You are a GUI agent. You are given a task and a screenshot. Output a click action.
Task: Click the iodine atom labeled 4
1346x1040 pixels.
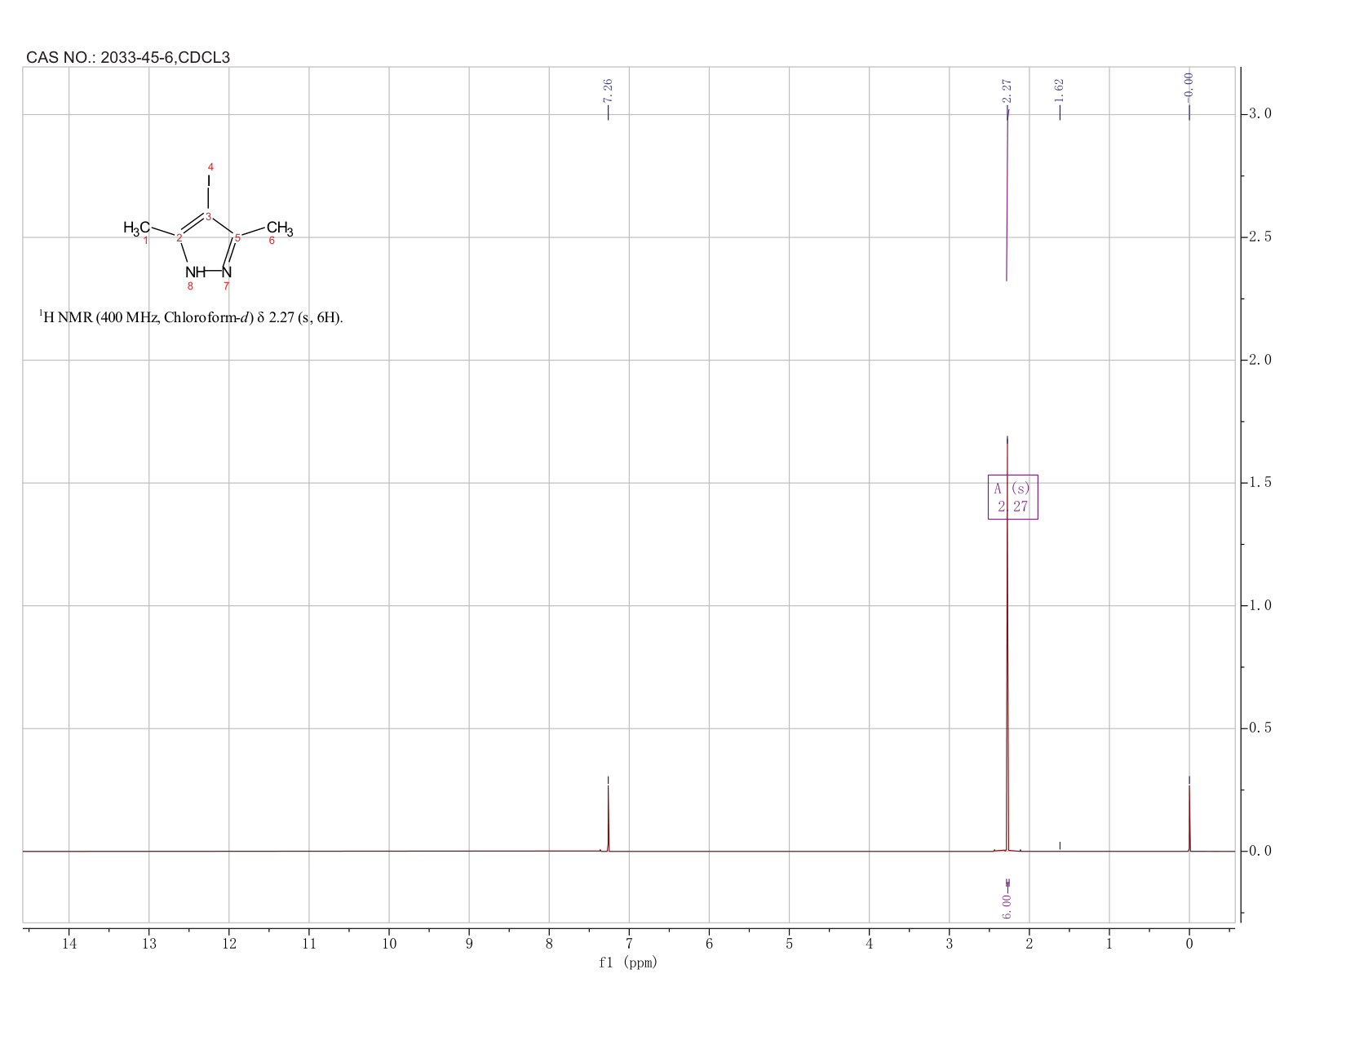[x=209, y=180]
